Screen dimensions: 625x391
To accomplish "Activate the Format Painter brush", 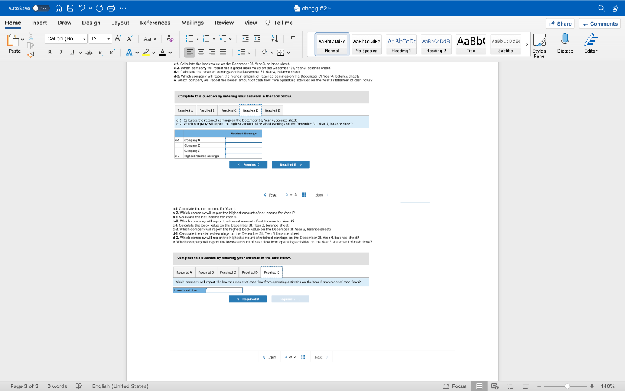I will pyautogui.click(x=31, y=54).
